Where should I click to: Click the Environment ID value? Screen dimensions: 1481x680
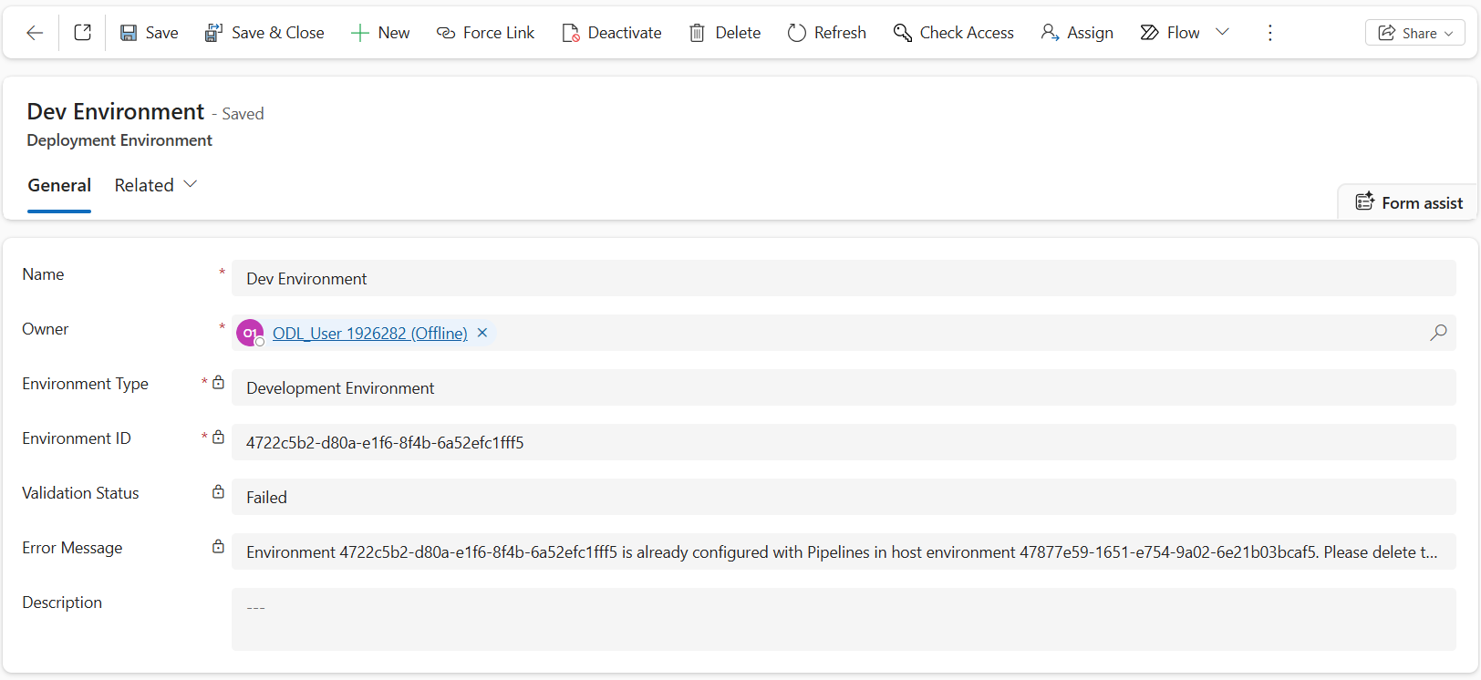point(385,443)
